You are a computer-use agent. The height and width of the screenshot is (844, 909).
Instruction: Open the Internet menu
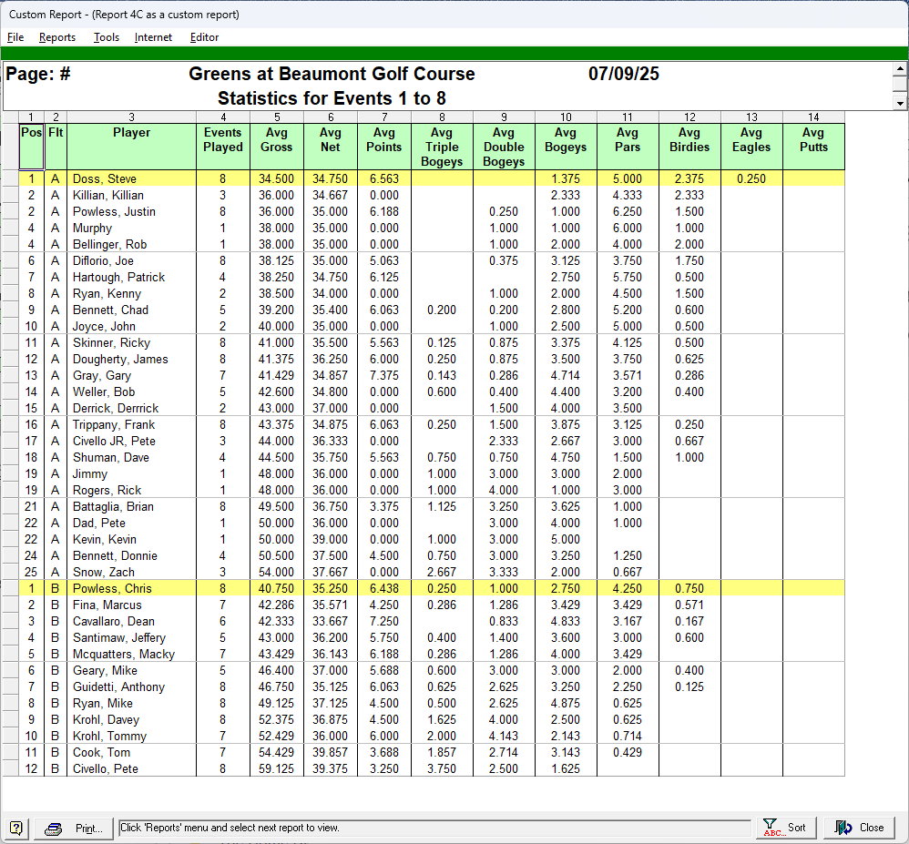pyautogui.click(x=153, y=37)
